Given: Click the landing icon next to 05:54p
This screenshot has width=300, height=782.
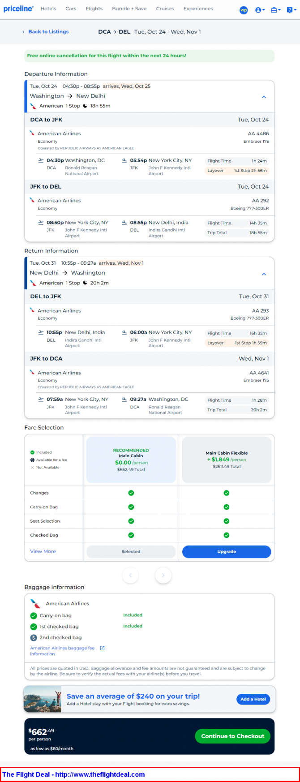Looking at the screenshot, I should (x=124, y=160).
